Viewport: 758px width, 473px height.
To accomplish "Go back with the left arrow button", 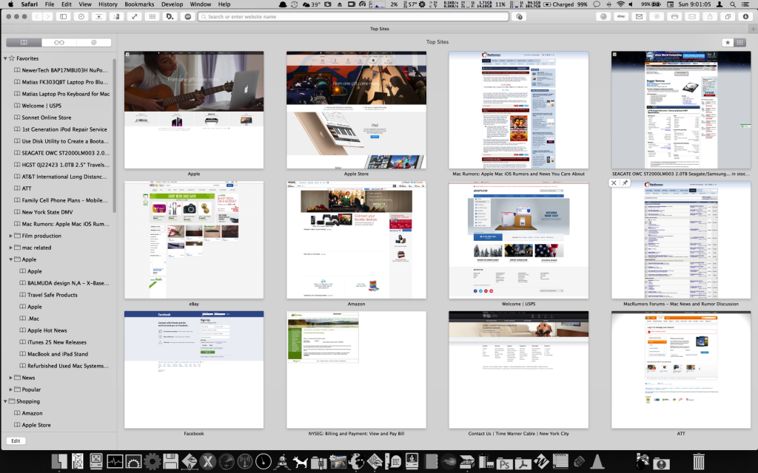I will 37,16.
